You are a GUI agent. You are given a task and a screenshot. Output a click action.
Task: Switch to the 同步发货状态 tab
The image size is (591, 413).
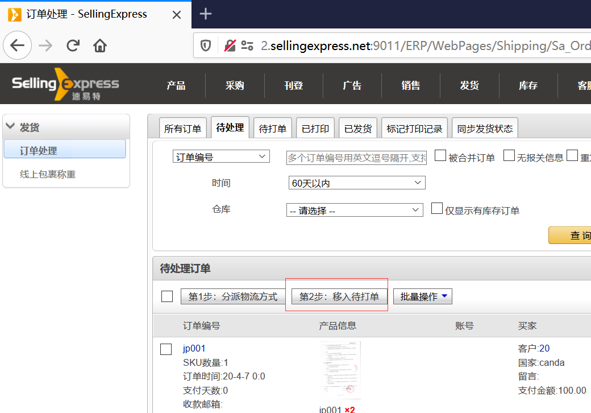pos(485,129)
